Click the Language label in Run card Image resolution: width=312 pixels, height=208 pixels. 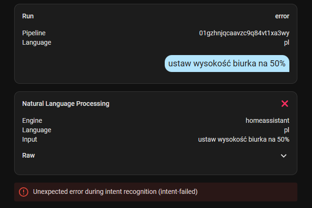pos(37,42)
